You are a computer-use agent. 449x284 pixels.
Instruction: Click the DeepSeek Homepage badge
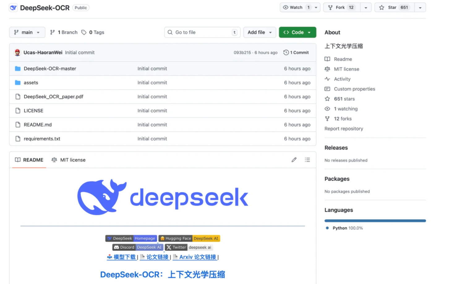tap(131, 238)
